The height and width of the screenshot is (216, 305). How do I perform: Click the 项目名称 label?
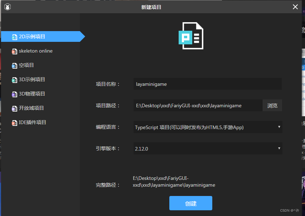[x=107, y=84]
